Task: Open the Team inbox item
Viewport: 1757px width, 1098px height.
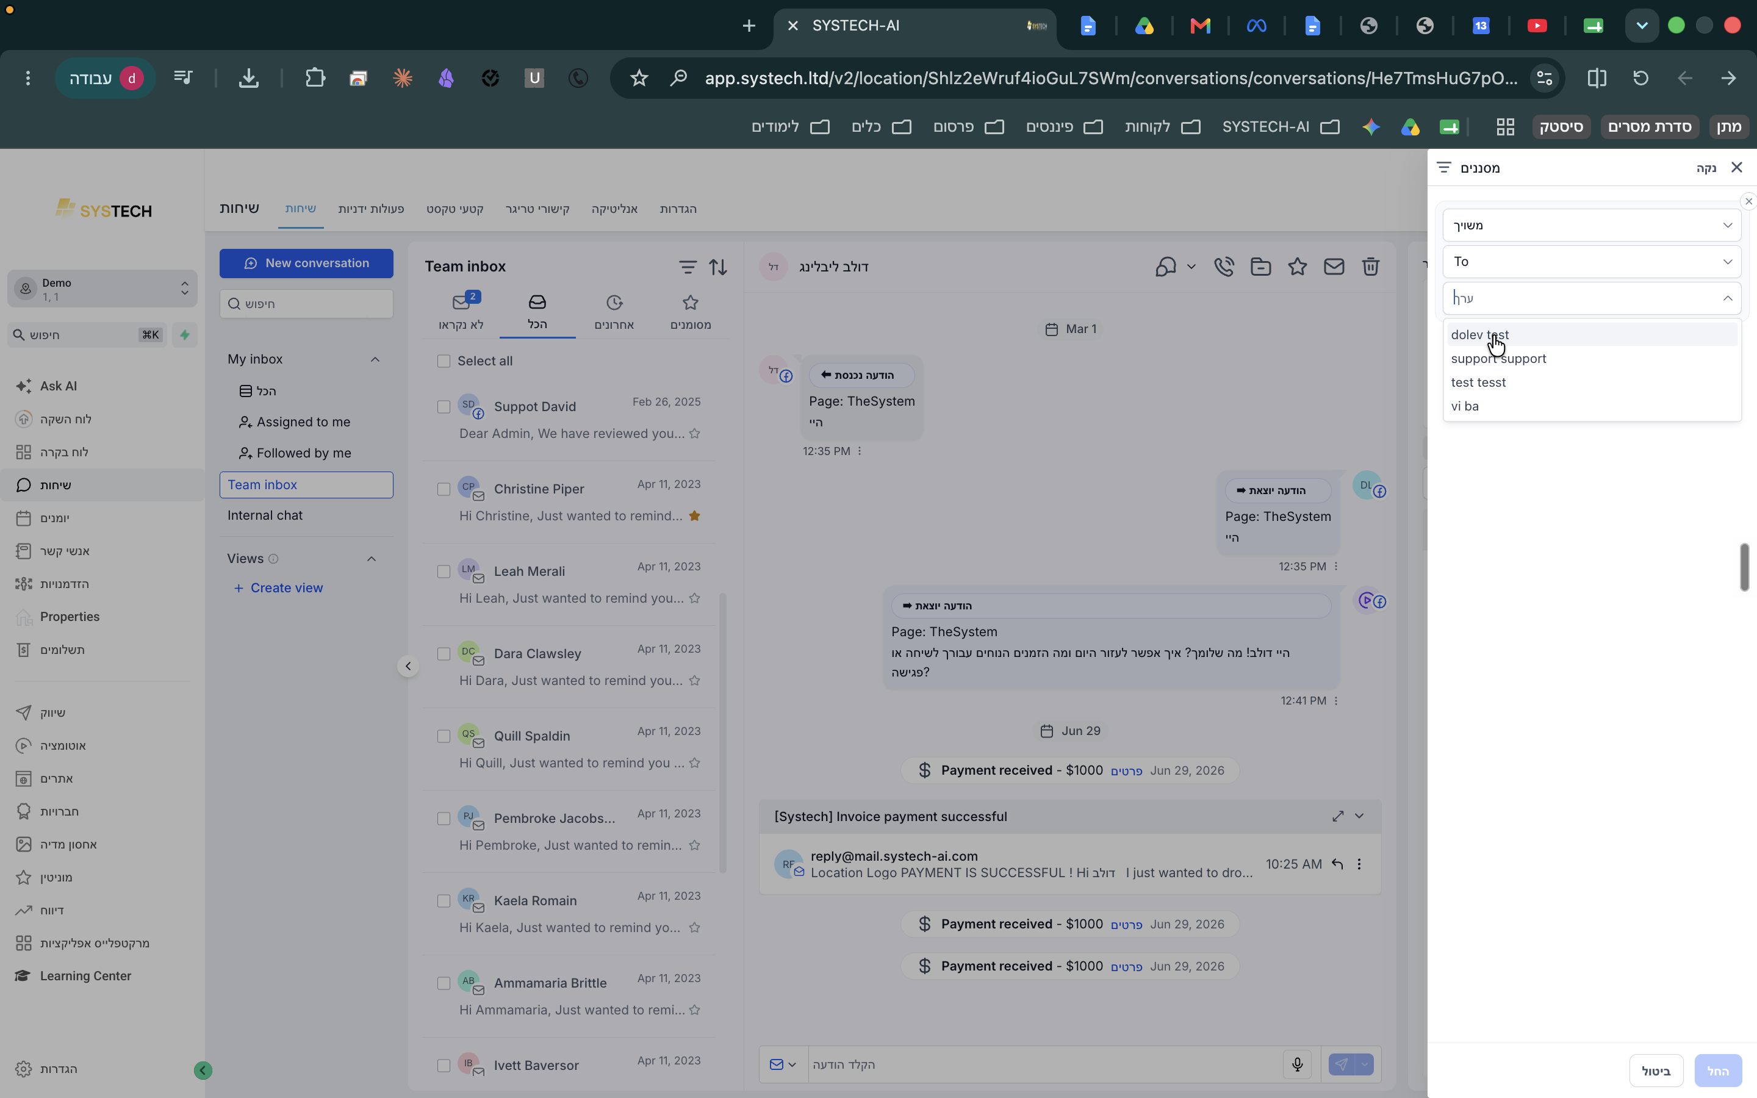Action: pos(306,485)
